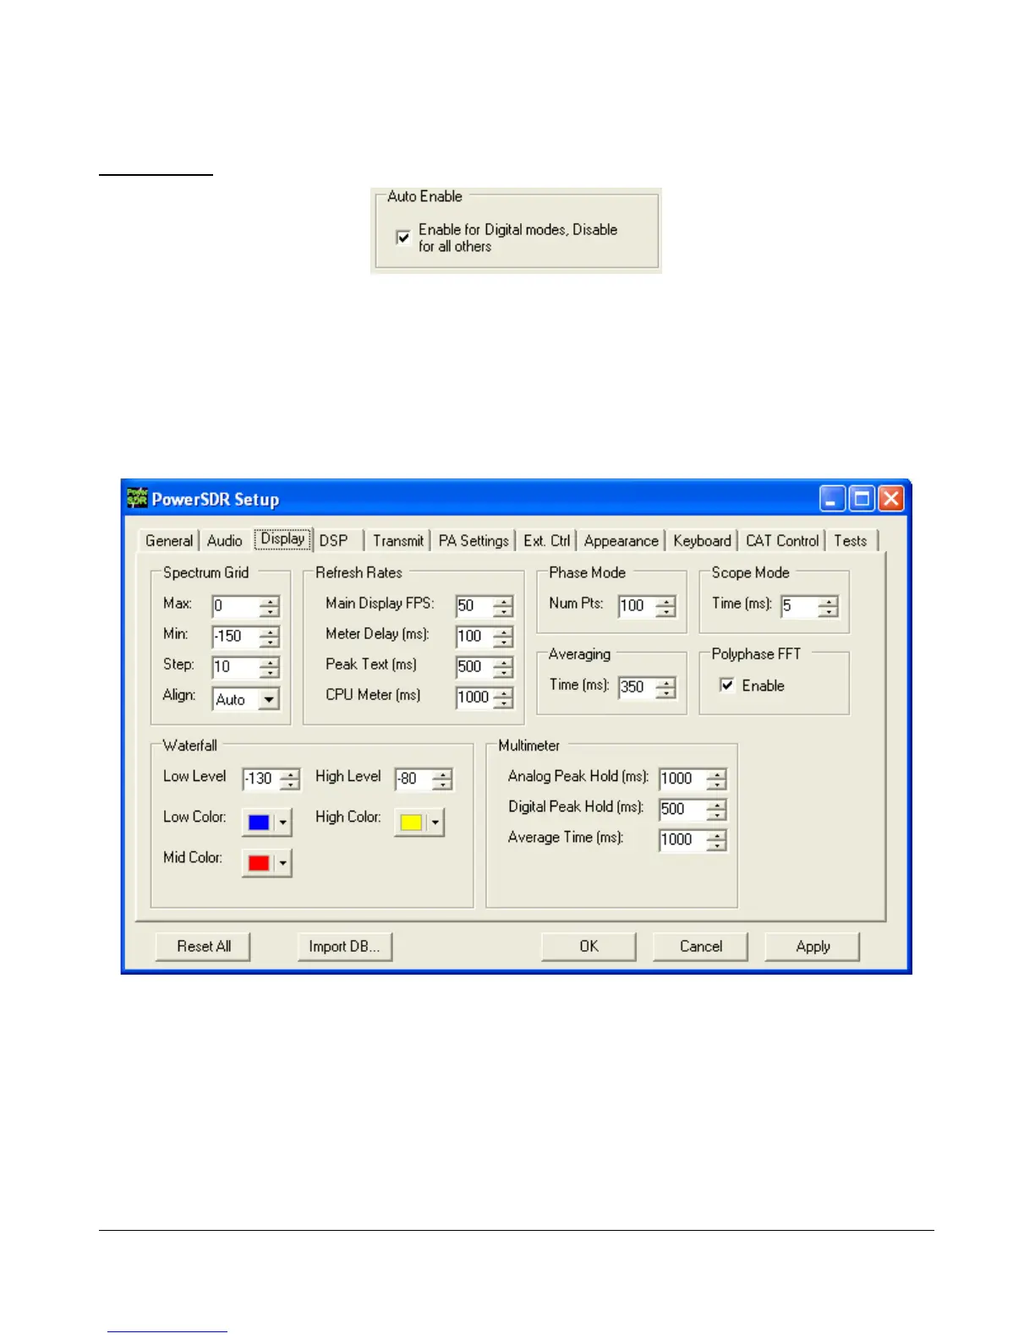This screenshot has width=1035, height=1339.
Task: Click the Analog Peak Hold spinner arrows
Action: 716,779
